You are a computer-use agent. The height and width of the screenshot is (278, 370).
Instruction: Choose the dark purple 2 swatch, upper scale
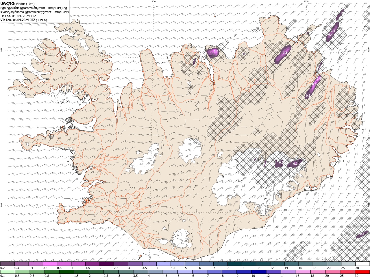[x=107, y=264]
